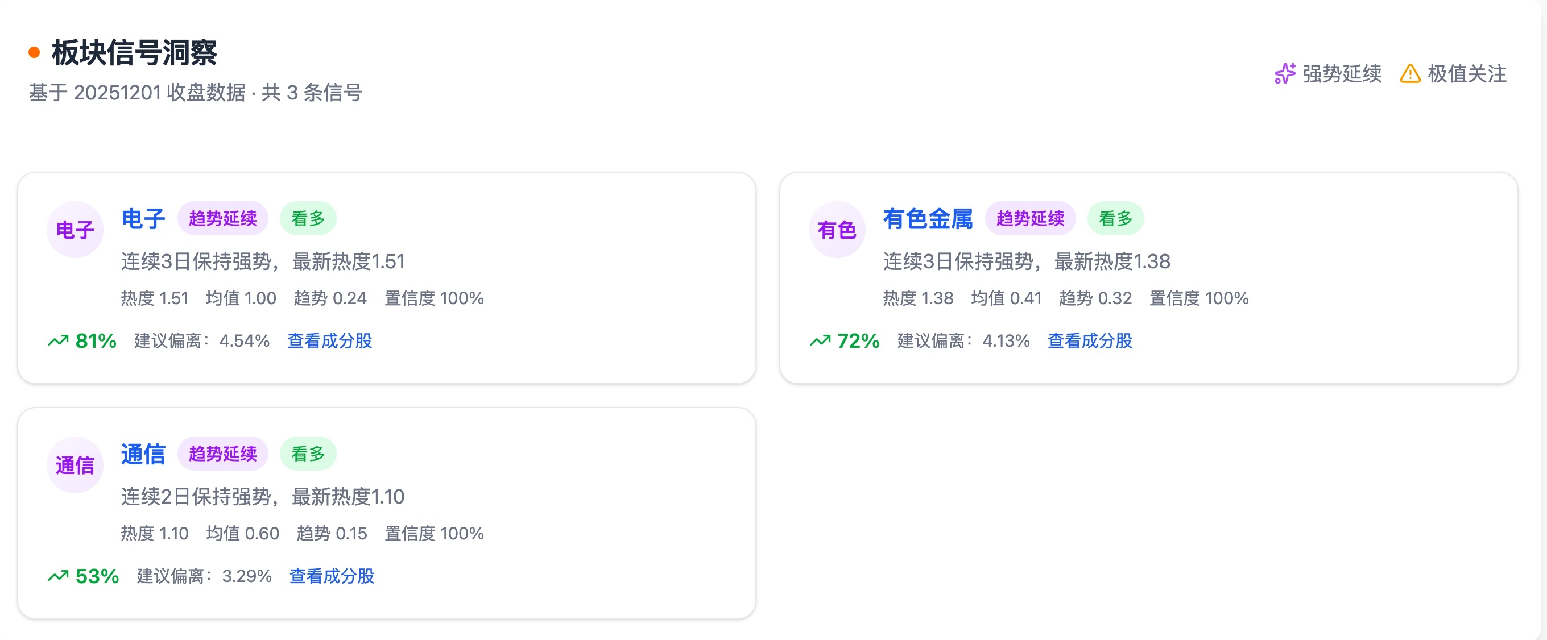The width and height of the screenshot is (1547, 640).
Task: Click the upward trend arrow beside 53%
Action: (58, 576)
